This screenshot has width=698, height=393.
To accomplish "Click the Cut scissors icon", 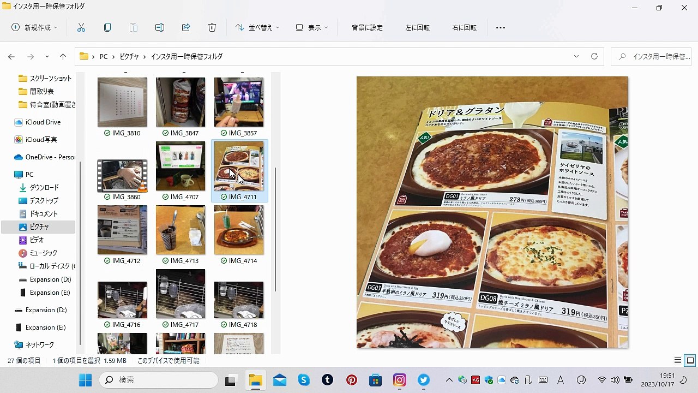I will [81, 27].
